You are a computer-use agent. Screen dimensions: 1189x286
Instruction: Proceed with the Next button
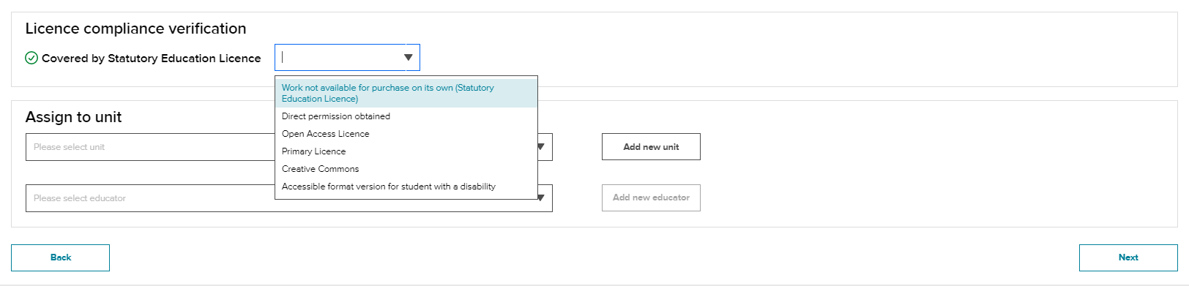pyautogui.click(x=1128, y=257)
